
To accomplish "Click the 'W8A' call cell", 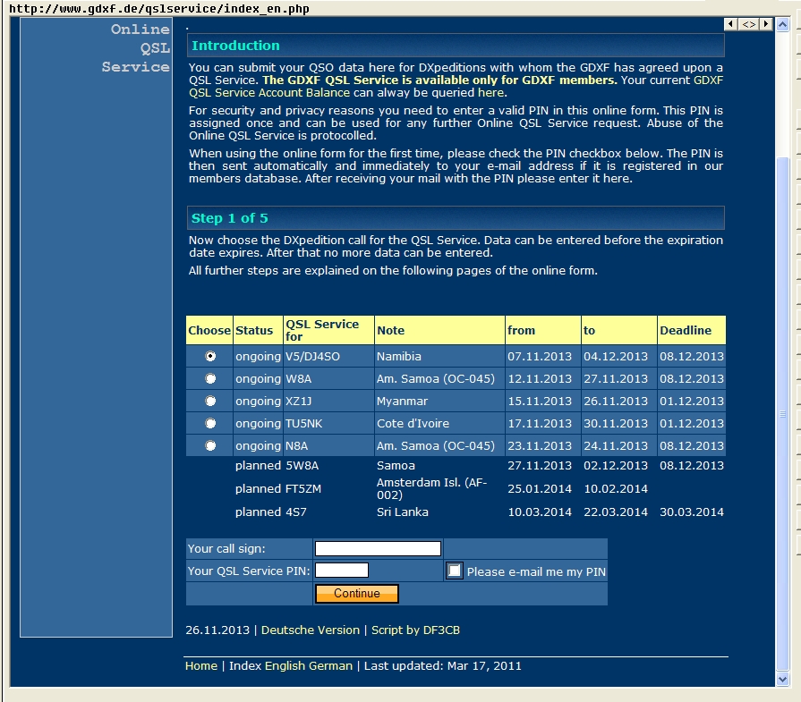I will tap(328, 379).
